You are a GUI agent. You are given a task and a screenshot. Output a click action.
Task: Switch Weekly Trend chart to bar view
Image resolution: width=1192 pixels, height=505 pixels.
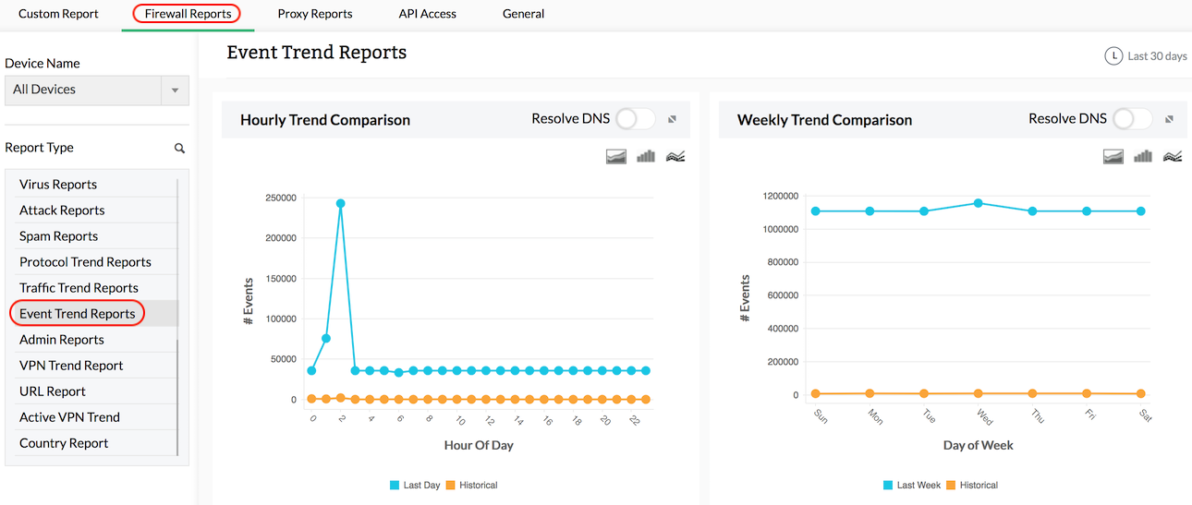(x=1143, y=157)
